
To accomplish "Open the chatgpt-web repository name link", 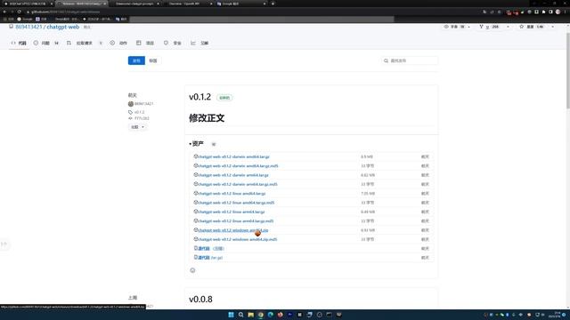I will click(x=63, y=27).
